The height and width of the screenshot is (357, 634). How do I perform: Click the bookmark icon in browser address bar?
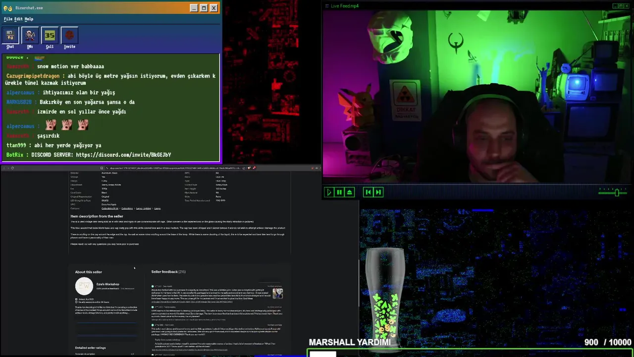[102, 168]
